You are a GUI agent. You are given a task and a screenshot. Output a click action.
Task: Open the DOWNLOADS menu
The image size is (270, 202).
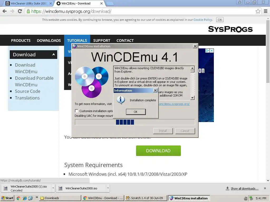pyautogui.click(x=49, y=41)
